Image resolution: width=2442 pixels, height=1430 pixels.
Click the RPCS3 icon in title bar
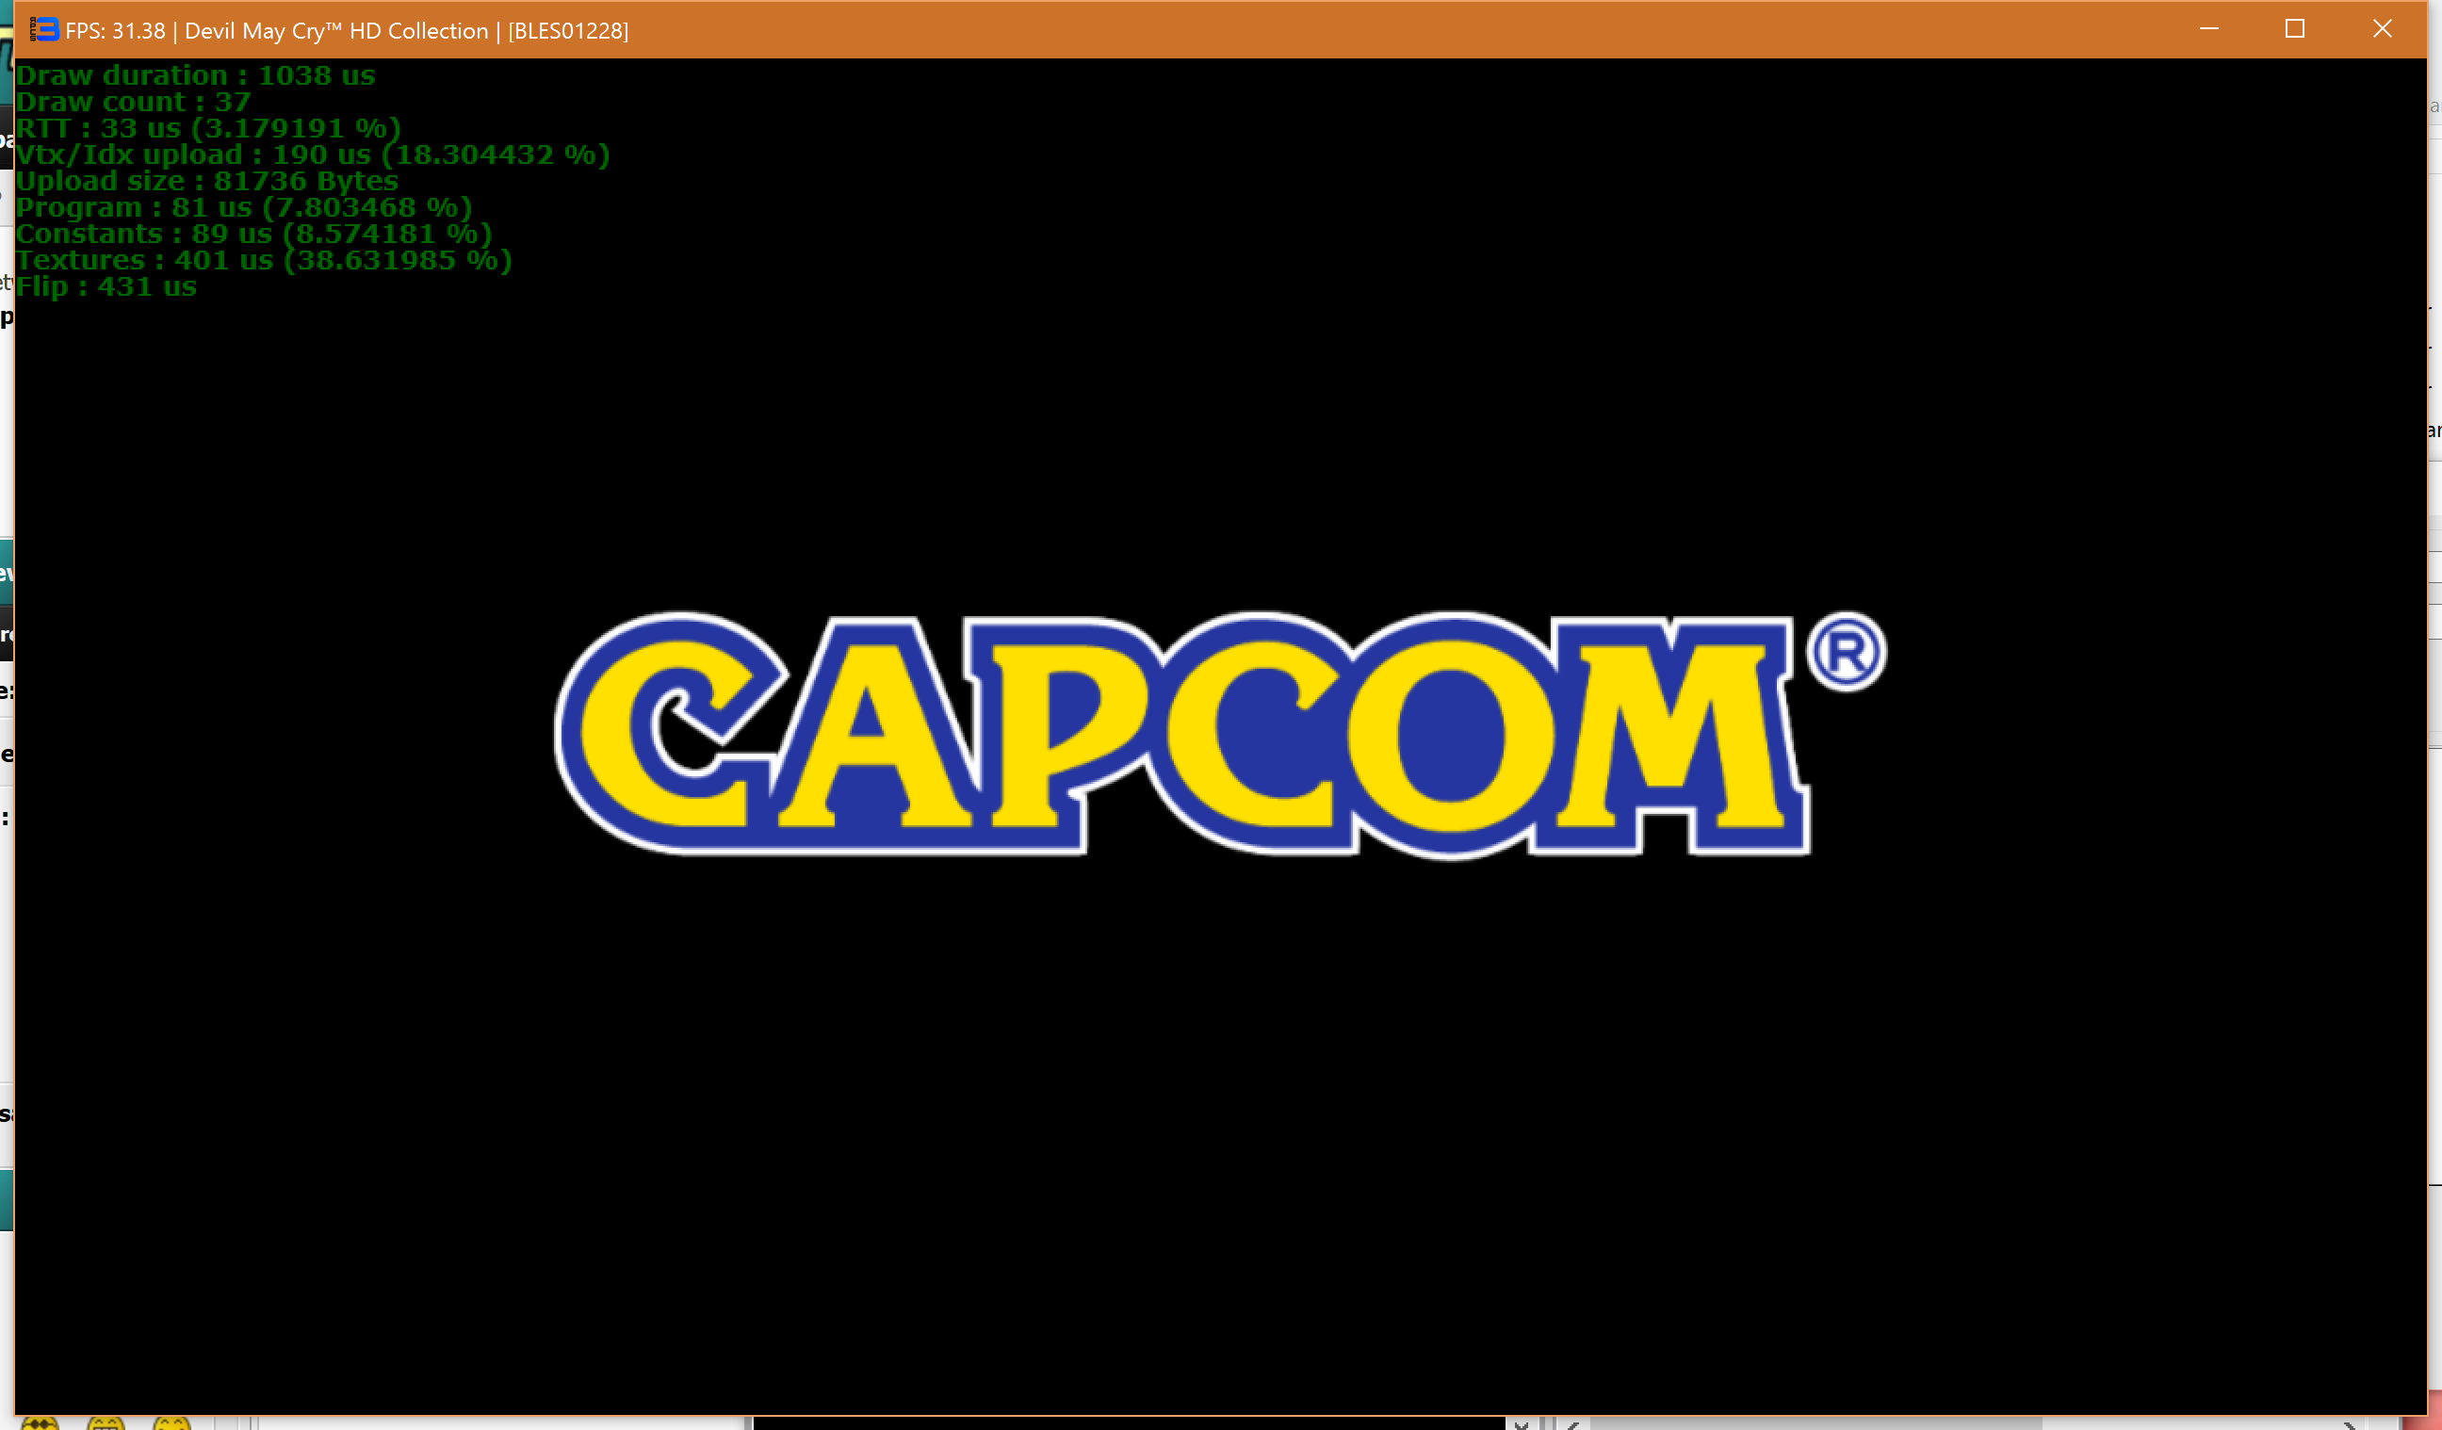[44, 30]
